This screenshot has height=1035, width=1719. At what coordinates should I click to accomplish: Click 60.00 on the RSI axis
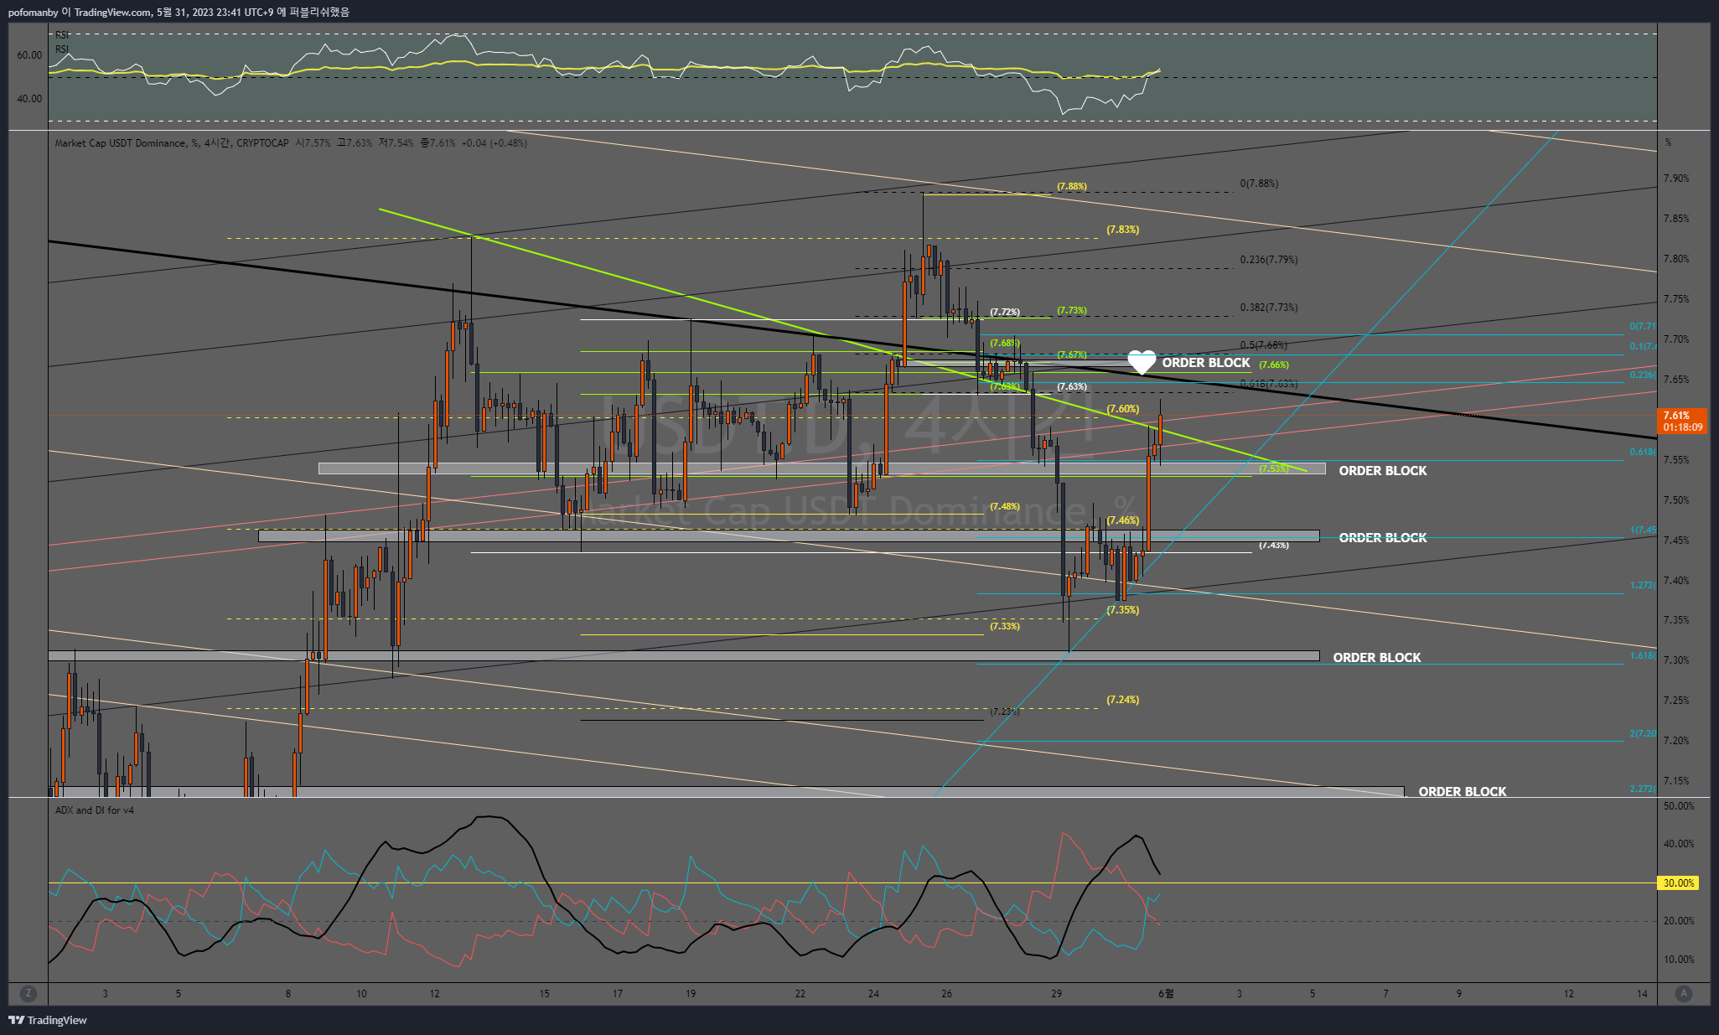click(29, 55)
